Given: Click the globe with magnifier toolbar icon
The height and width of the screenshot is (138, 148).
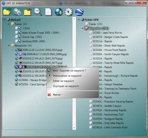Looking at the screenshot, I should pyautogui.click(x=17, y=12).
